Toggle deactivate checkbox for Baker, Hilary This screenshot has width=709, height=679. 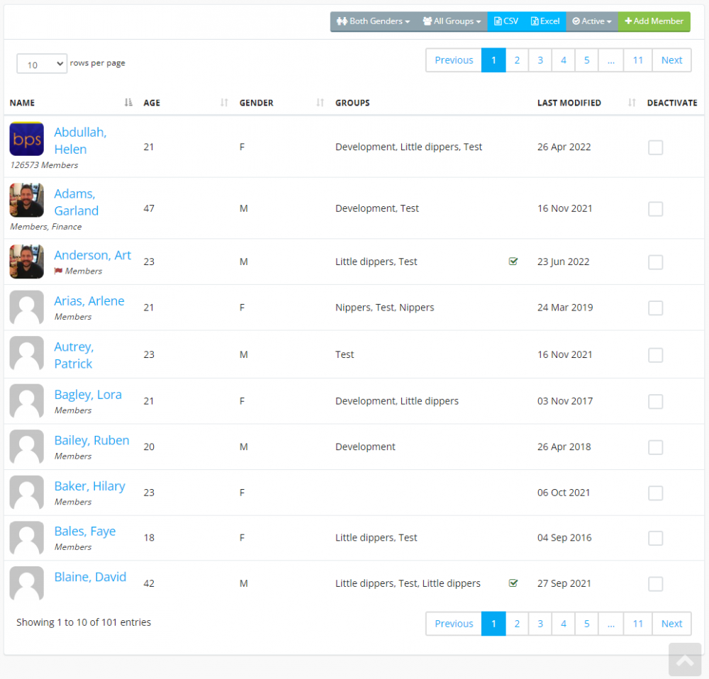pyautogui.click(x=656, y=493)
